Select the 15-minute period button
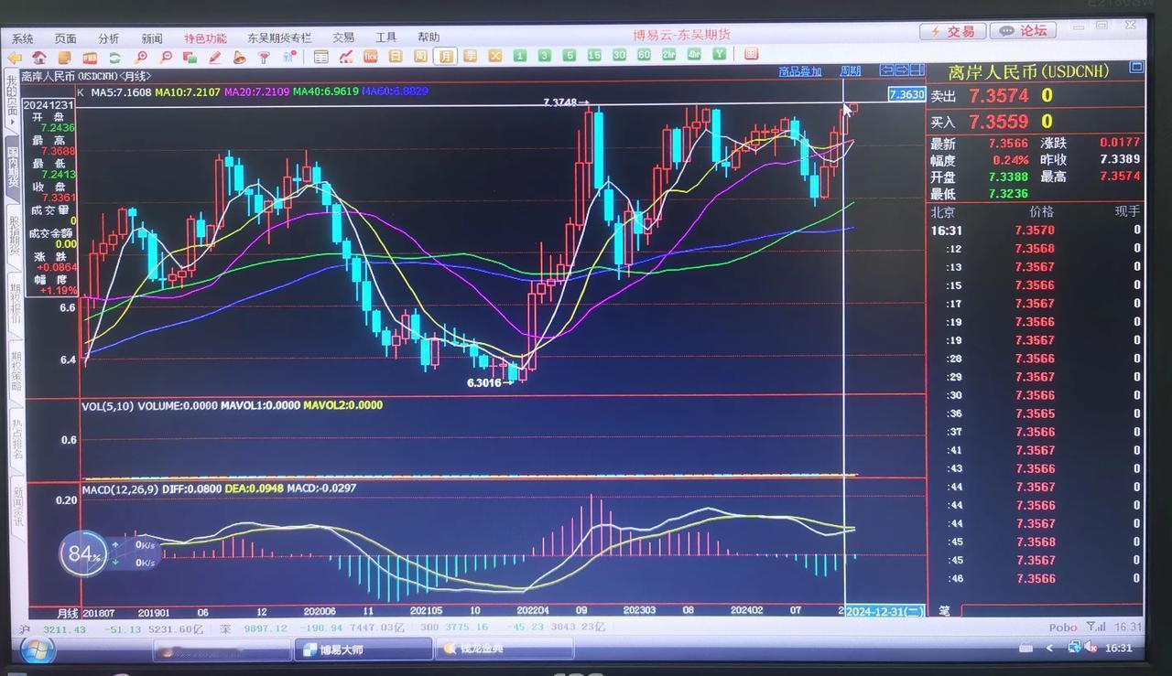 (x=594, y=56)
